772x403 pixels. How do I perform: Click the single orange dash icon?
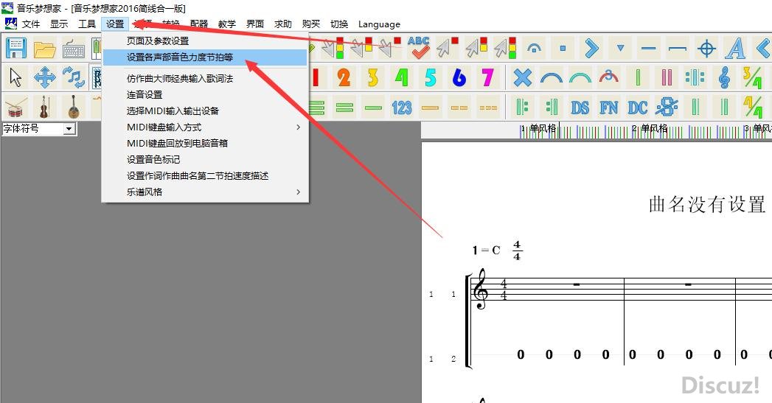(431, 107)
